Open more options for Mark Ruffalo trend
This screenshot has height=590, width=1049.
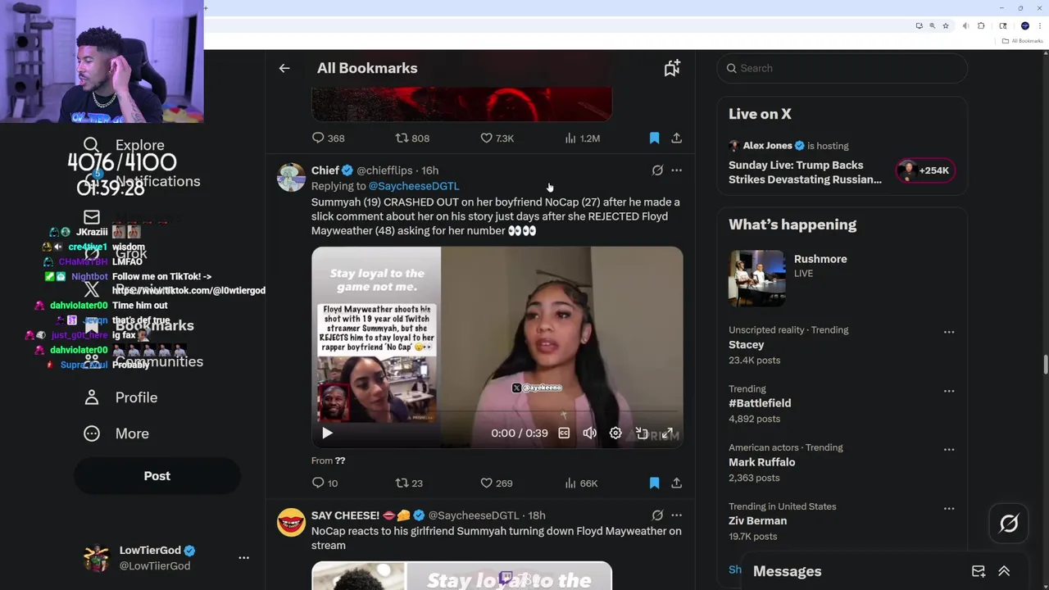tap(949, 450)
